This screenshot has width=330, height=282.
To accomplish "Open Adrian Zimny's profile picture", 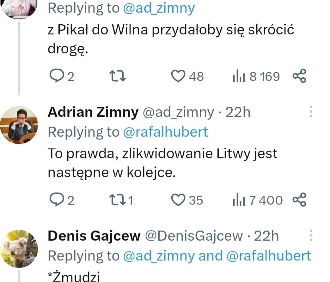I will [19, 125].
